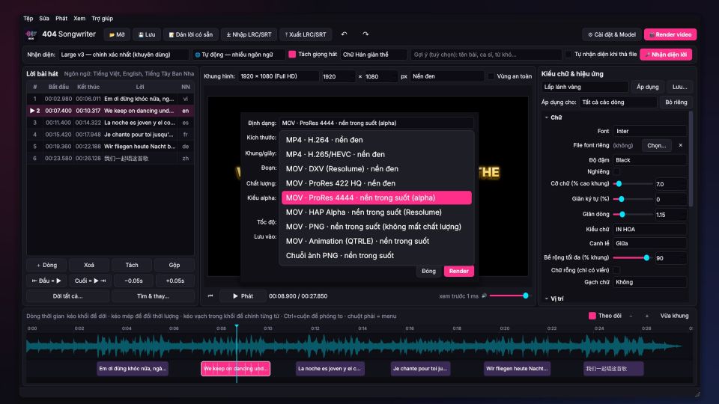The width and height of the screenshot is (719, 404).
Task: Open the Sửa menu
Action: coord(44,18)
